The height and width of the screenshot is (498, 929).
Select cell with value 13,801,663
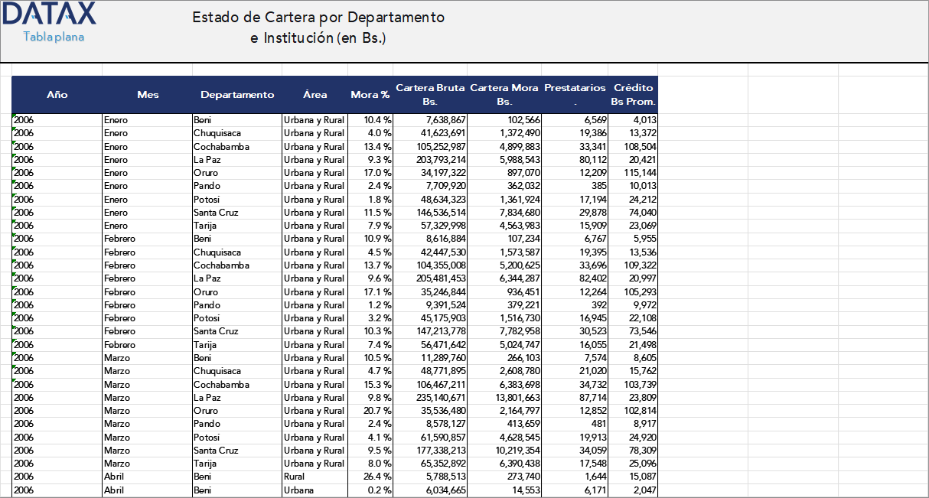pos(504,398)
